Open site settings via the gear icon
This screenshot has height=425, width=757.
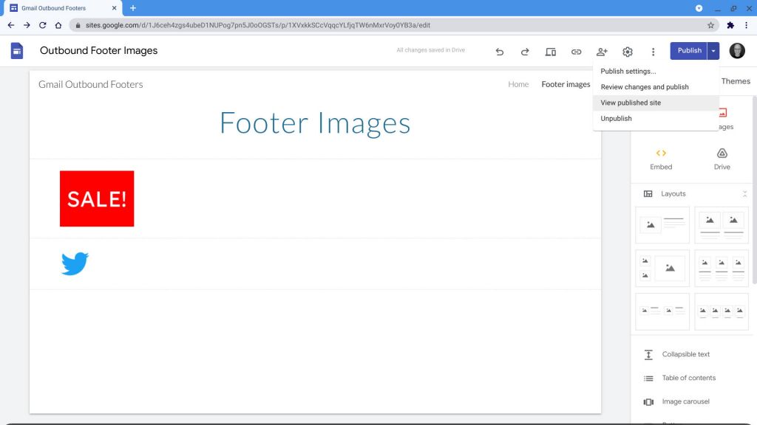coord(627,52)
